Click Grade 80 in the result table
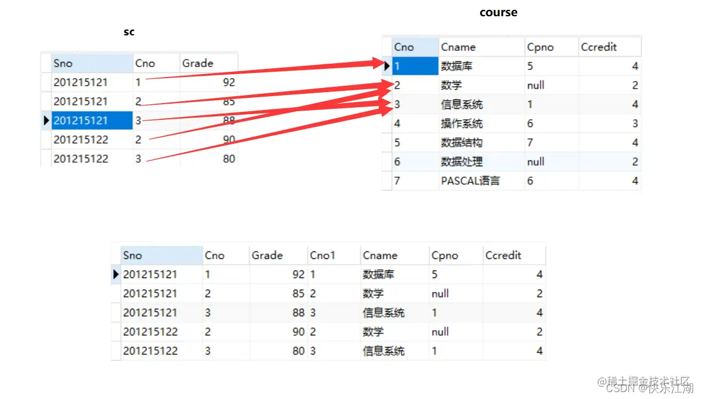This screenshot has width=702, height=399. pyautogui.click(x=298, y=350)
